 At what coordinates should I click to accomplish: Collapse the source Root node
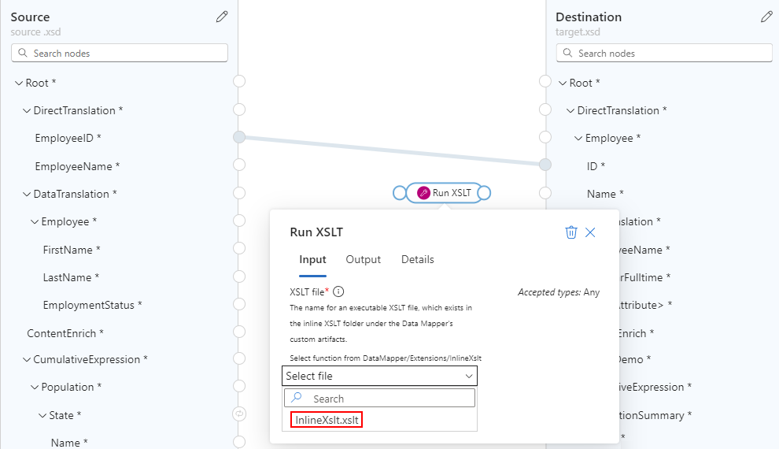click(18, 83)
